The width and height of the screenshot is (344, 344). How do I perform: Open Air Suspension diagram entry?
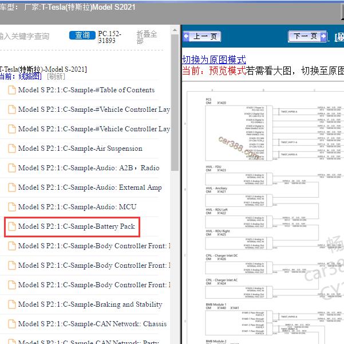coord(80,148)
